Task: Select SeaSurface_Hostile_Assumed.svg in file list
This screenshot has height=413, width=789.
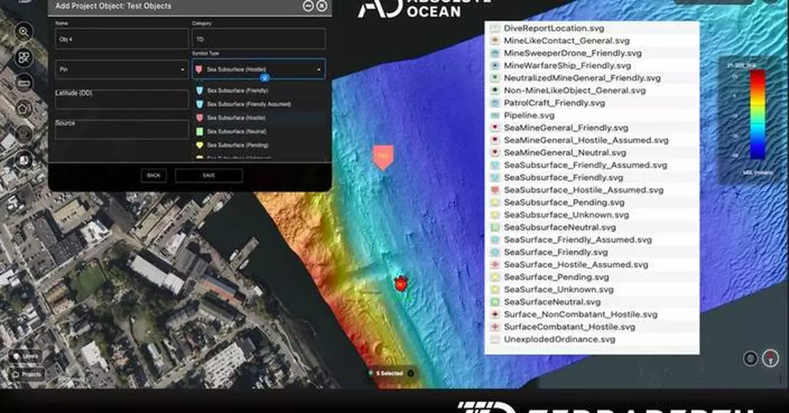Action: click(576, 265)
